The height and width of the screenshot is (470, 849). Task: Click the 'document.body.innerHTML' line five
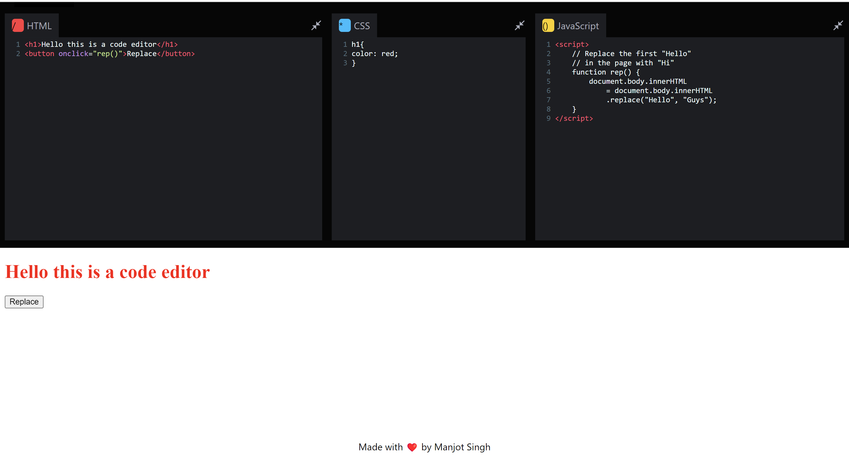pos(638,81)
